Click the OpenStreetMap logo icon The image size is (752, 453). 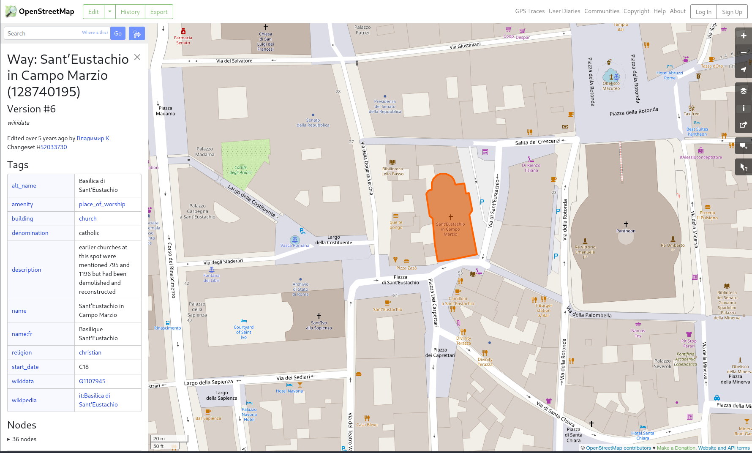[x=11, y=11]
